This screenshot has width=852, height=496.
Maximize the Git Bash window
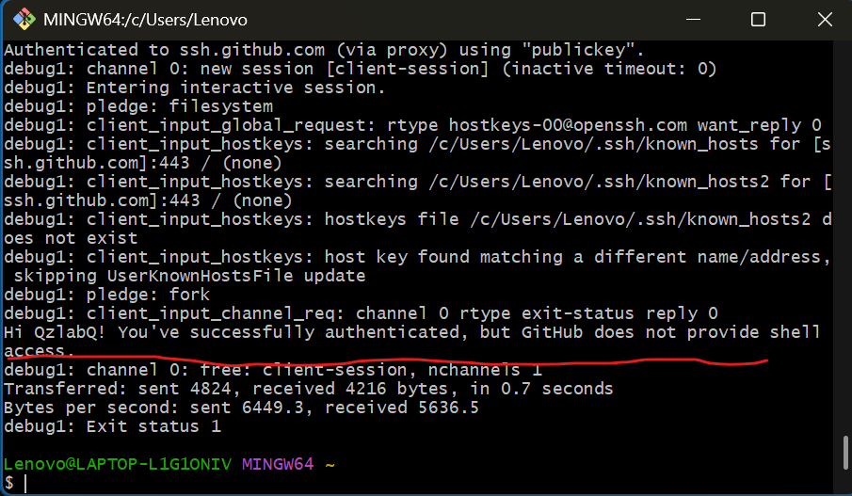click(758, 19)
